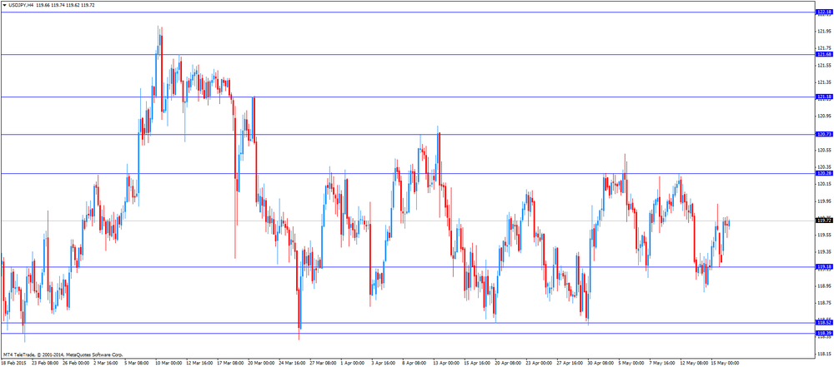Click the 10 Mar 00:00 time label
The width and height of the screenshot is (834, 367).
[x=168, y=364]
